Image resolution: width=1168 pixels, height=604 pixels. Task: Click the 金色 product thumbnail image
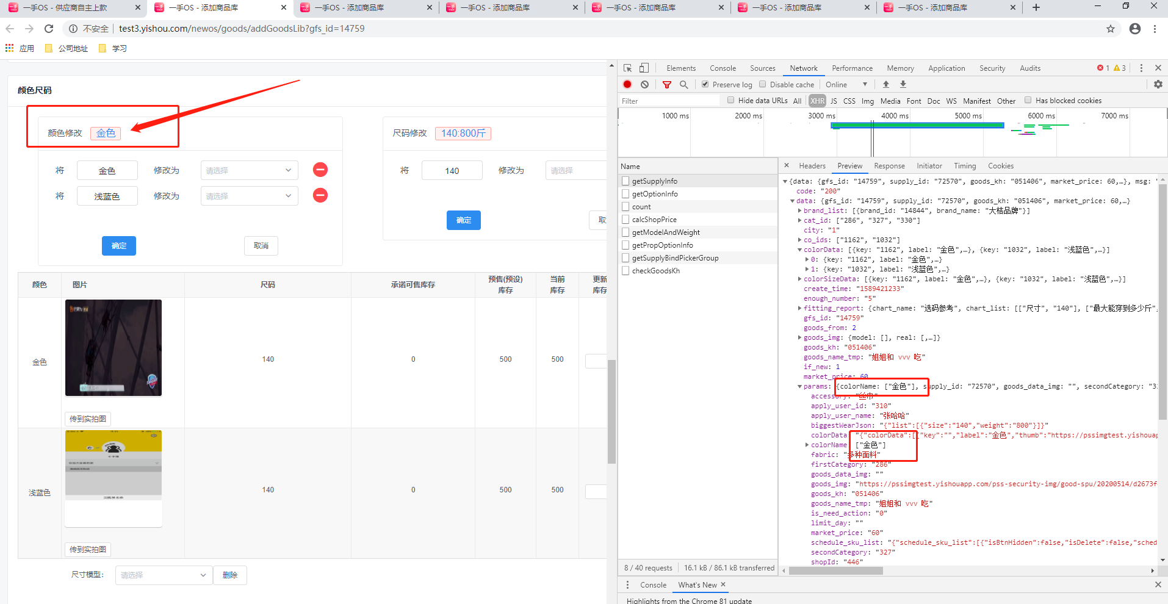(x=114, y=348)
